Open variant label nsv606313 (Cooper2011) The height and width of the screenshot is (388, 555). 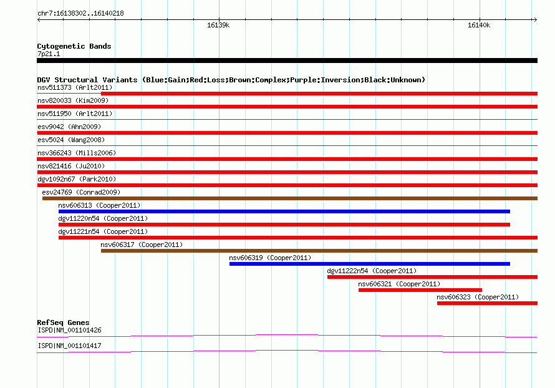99,205
